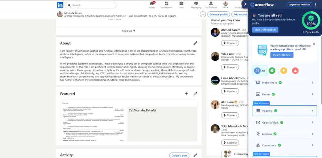Viewport: 322px width, 158px height.
Task: Open My Network page
Action: point(166,5)
